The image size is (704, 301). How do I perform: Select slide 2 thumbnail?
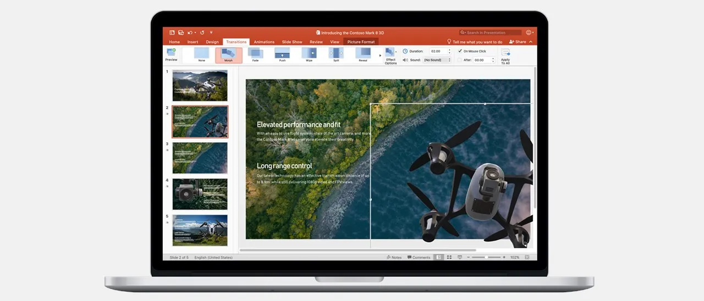[200, 121]
